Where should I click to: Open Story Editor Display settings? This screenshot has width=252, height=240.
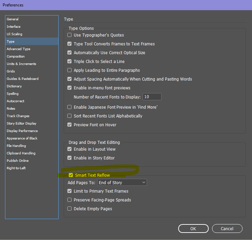pyautogui.click(x=22, y=124)
